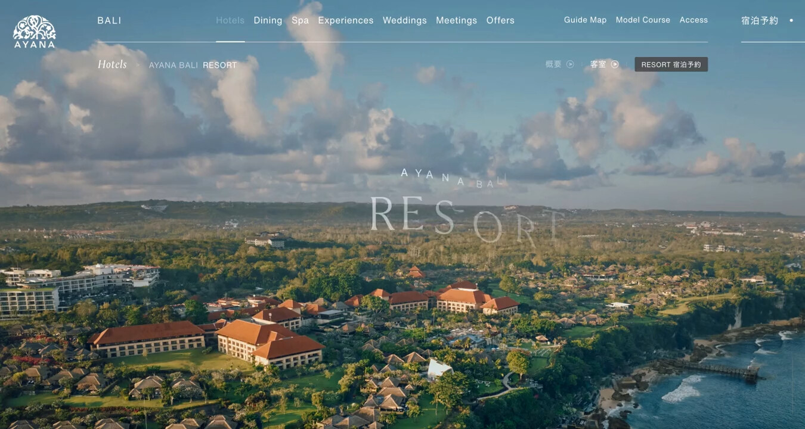Click the dot icon beside 宿泊予約
Screen dimensions: 805x429
tap(791, 20)
